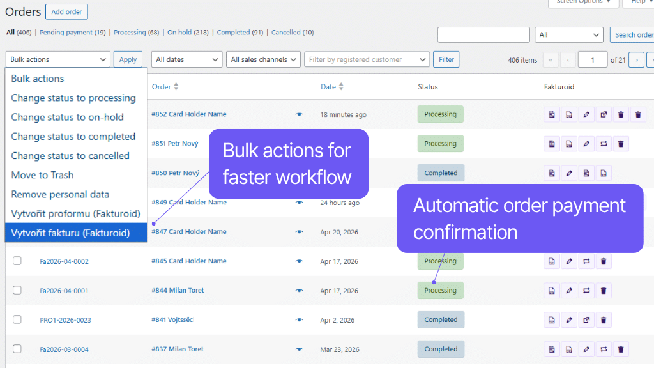Choose Change status to on-hold
The height and width of the screenshot is (368, 654).
[x=67, y=118]
